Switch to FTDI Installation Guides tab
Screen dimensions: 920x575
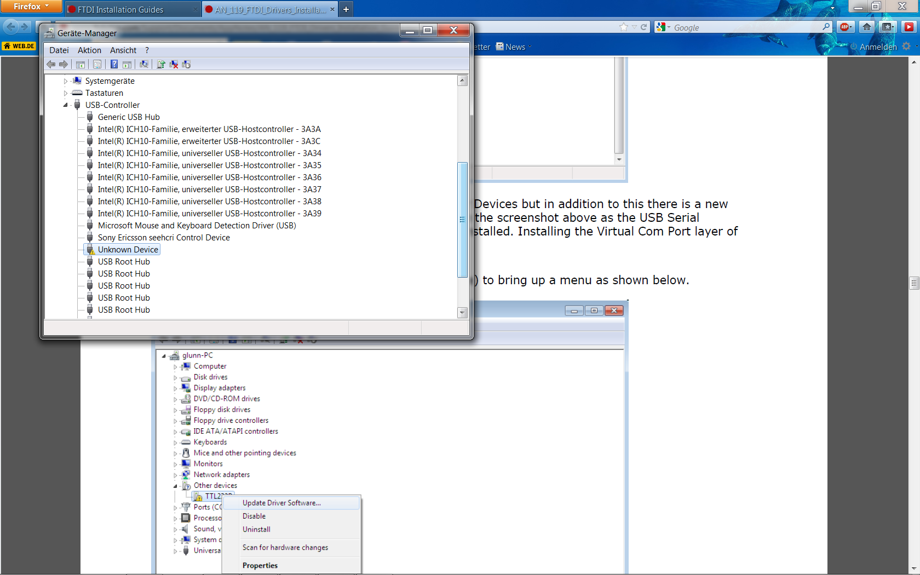click(133, 9)
